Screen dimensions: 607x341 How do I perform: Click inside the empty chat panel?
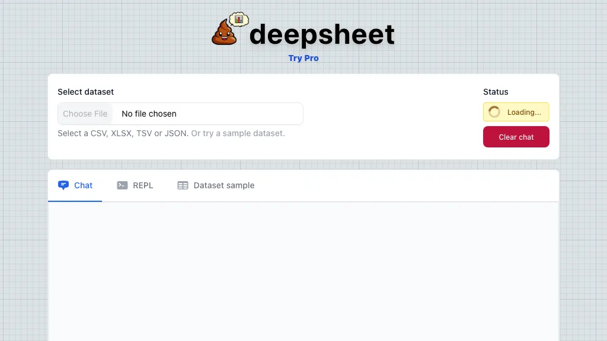pyautogui.click(x=303, y=272)
